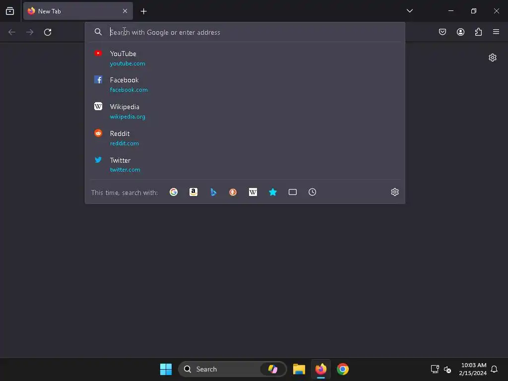Search this time with Wikipedia
508x381 pixels.
coord(253,192)
